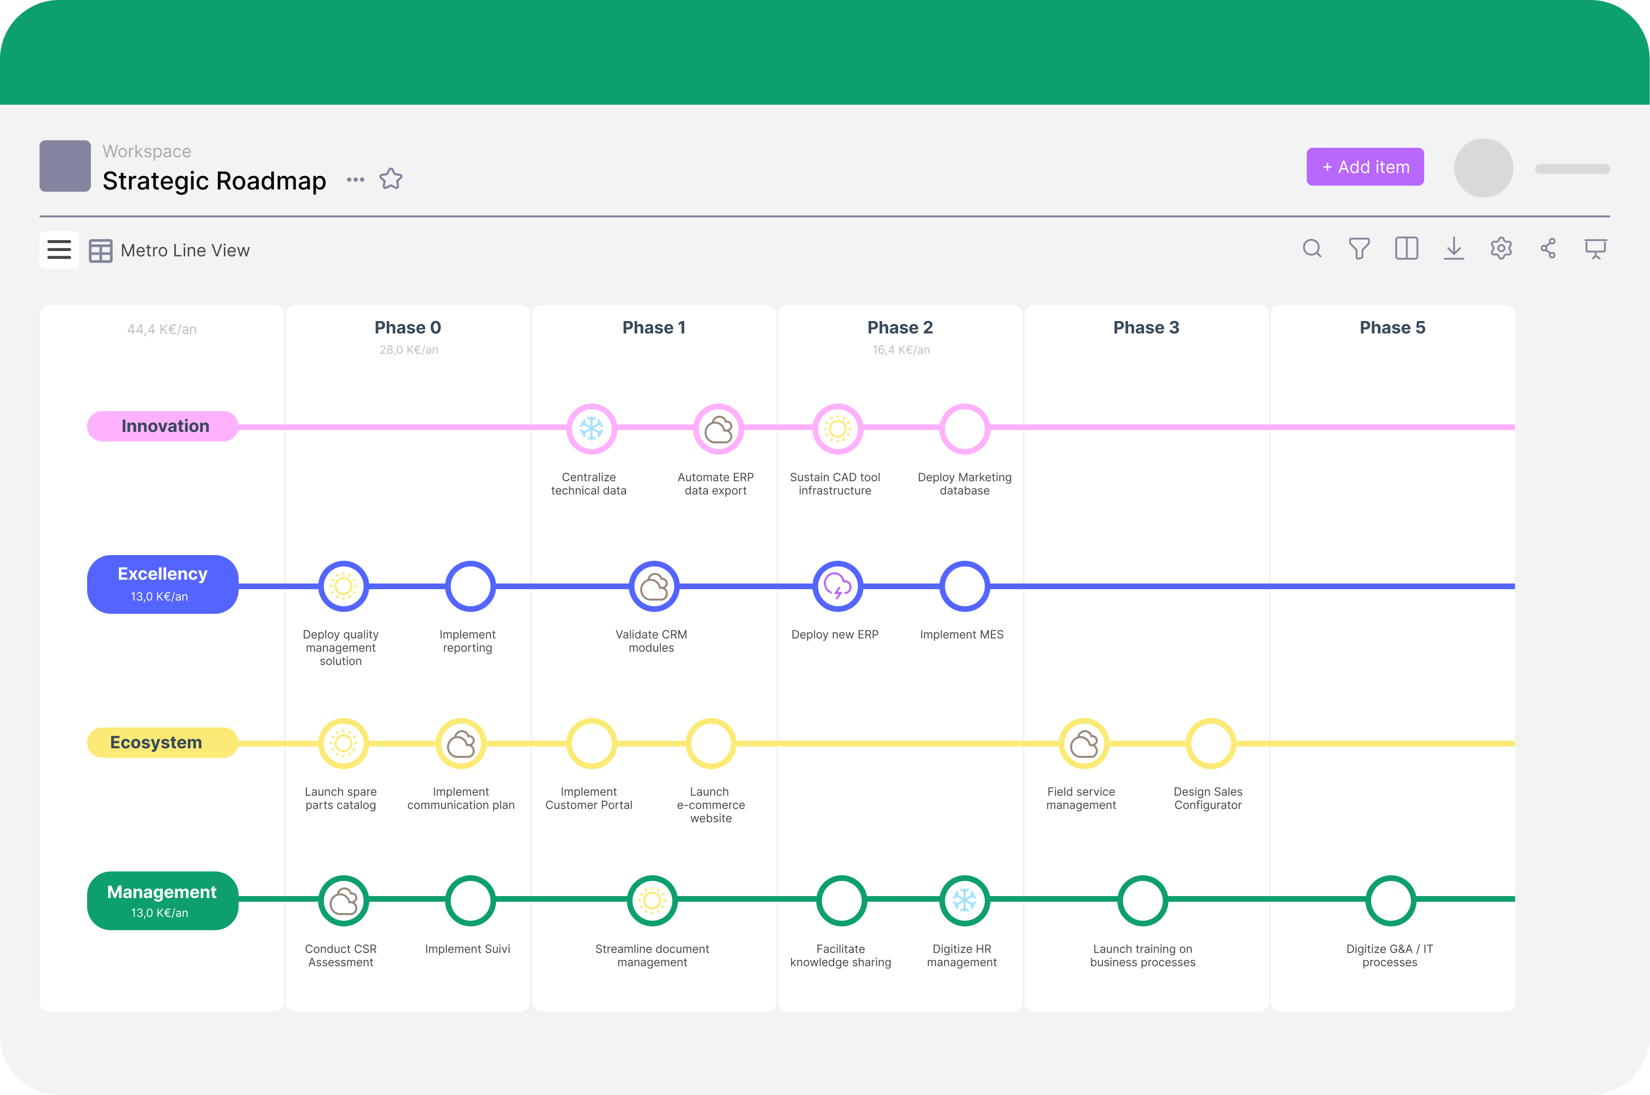Open the filter funnel icon
This screenshot has width=1650, height=1095.
point(1359,249)
